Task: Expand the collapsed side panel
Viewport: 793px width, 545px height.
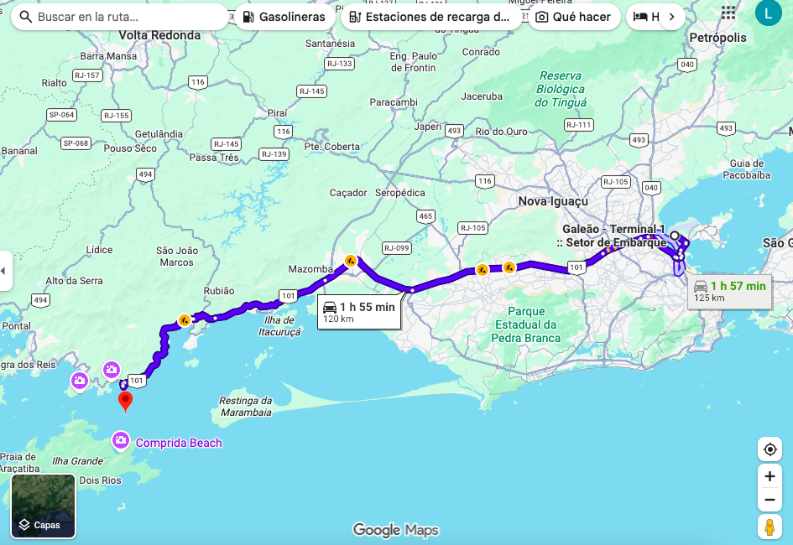Action: click(5, 271)
